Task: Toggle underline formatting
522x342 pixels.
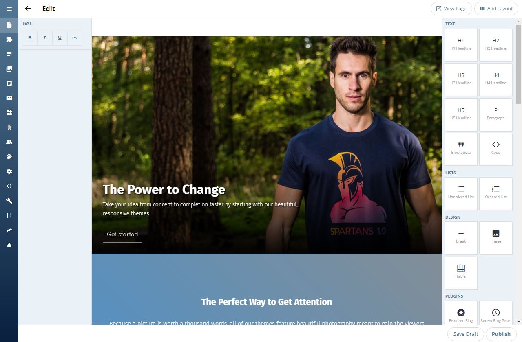Action: click(x=60, y=38)
